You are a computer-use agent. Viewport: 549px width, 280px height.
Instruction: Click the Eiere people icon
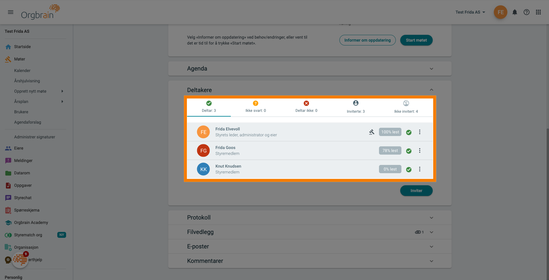pos(8,148)
